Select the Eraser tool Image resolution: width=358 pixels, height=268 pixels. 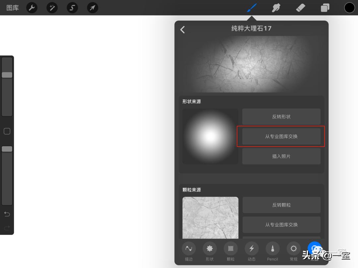pos(300,7)
